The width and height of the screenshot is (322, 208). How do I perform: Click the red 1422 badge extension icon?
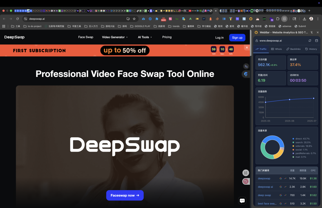(x=163, y=19)
